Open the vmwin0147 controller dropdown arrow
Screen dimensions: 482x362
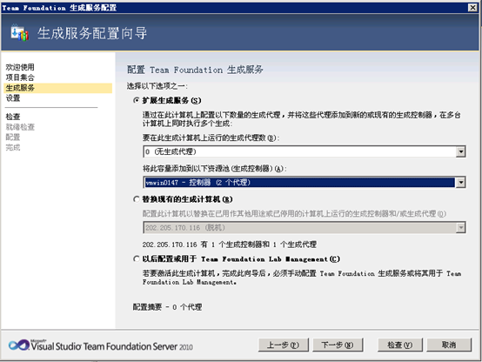(x=460, y=183)
